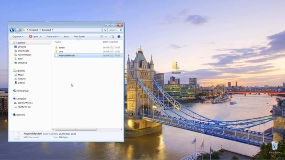The width and height of the screenshot is (285, 160).
Task: Open the Share with menu
Action: (x=53, y=36)
